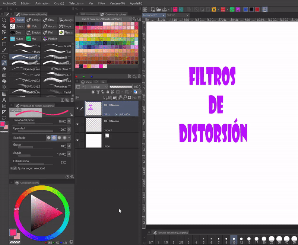This screenshot has width=298, height=245.
Task: Select the third Suavizado antialiasing option
Action: [59, 138]
